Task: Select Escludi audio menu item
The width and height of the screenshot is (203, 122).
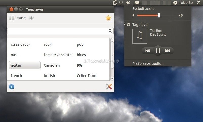Action: point(143,9)
